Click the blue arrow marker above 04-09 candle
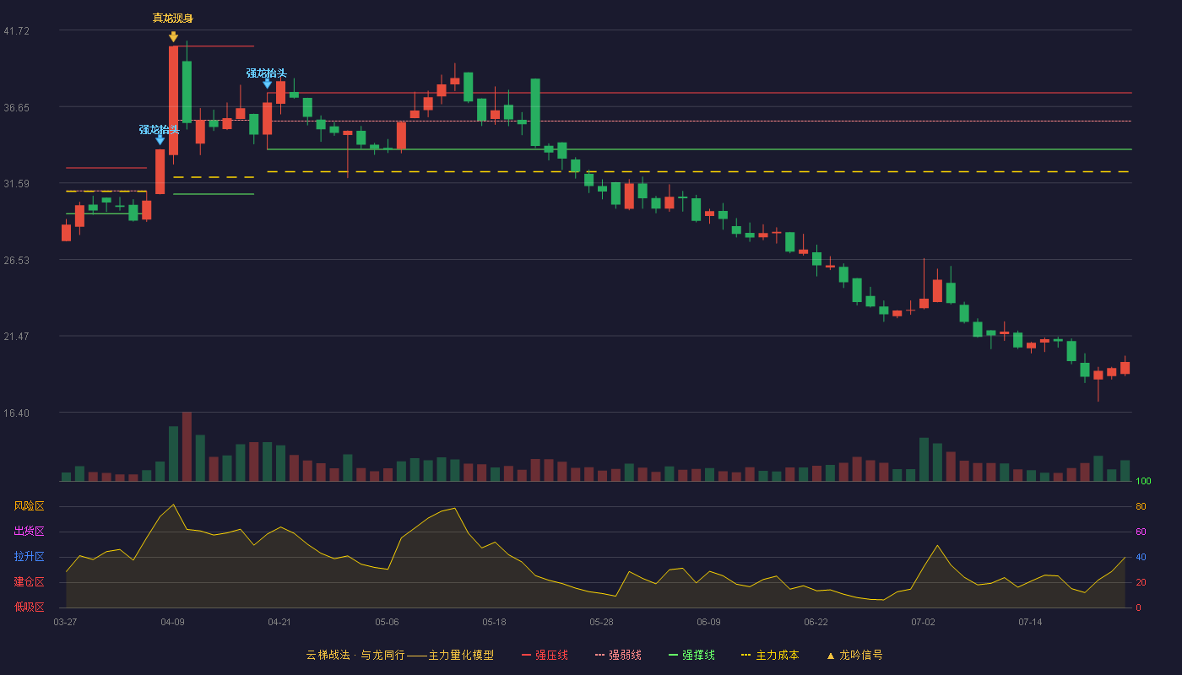 160,140
